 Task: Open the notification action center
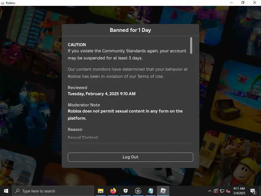click(x=253, y=191)
